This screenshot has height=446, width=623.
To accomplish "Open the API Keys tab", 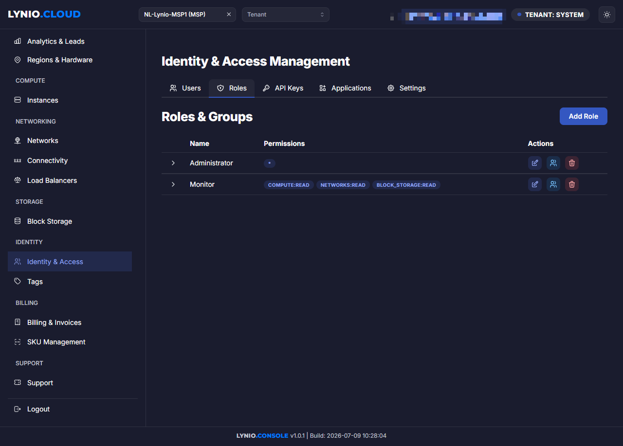I will 283,88.
